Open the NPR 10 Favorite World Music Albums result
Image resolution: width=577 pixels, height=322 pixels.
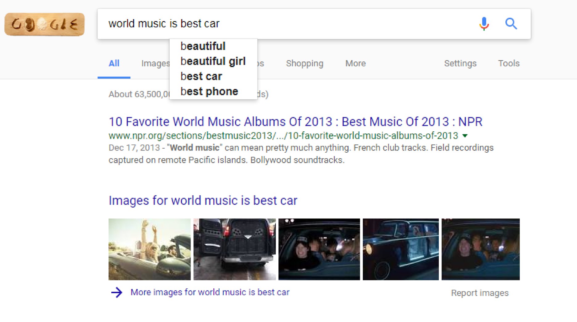295,122
